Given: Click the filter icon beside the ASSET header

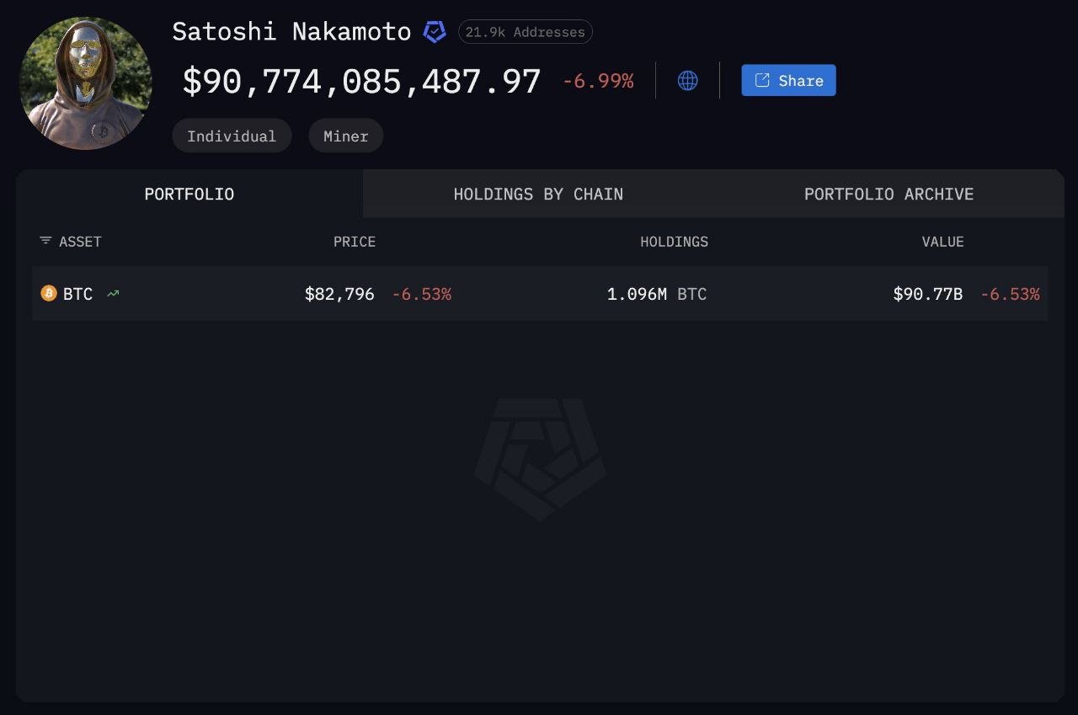Looking at the screenshot, I should click(x=45, y=241).
